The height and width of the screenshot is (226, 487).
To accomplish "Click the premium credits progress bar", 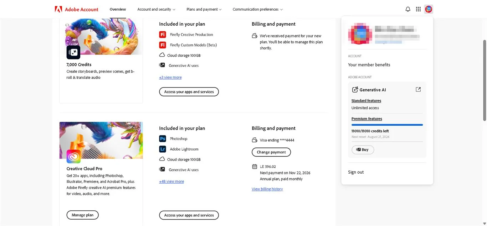I will click(387, 125).
